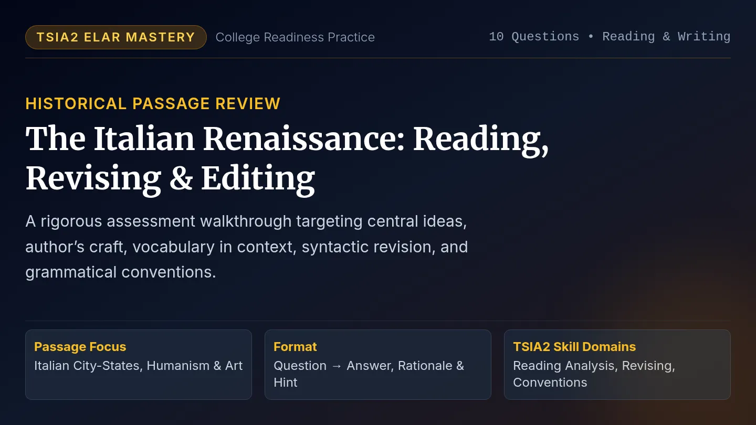Screen dimensions: 756x425
Task: Click the Italian Renaissance main title
Action: click(x=287, y=158)
